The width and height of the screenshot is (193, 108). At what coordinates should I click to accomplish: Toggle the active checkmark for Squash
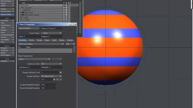(x=64, y=7)
